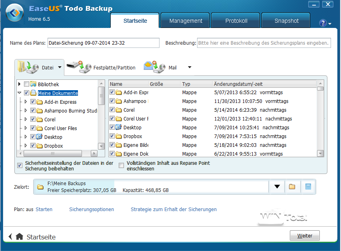Viewport: 341px width, 251px height.
Task: Switch to the Management tab
Action: 186,21
